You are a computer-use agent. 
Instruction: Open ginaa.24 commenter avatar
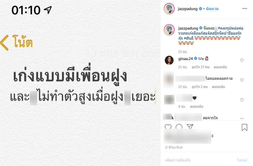169,60
